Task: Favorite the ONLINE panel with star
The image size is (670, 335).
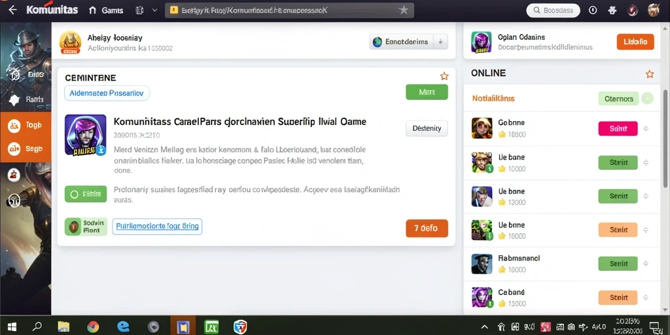Action: (650, 75)
